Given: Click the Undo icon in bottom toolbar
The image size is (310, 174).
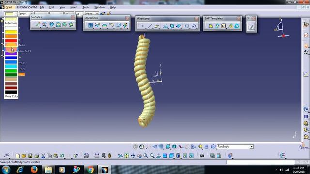Looking at the screenshot, I should point(62,156).
